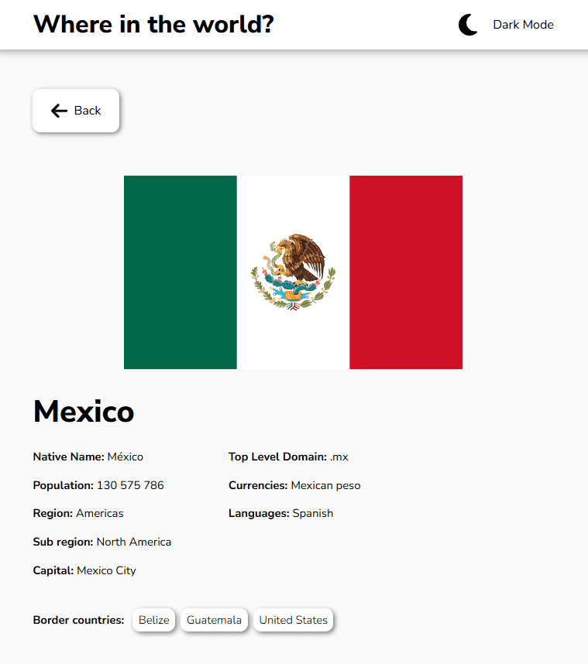Click the Border countries label
588x664 pixels.
tap(78, 620)
